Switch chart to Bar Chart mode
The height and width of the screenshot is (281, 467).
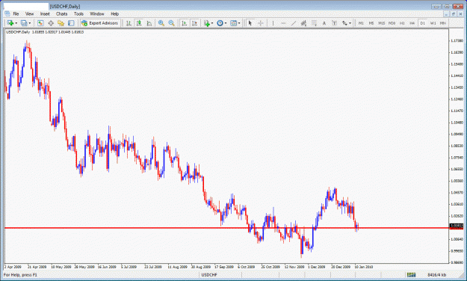pyautogui.click(x=129, y=23)
